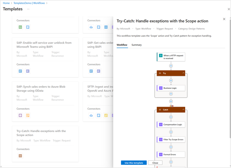Add step between Try and Catch scopes

tap(171, 101)
